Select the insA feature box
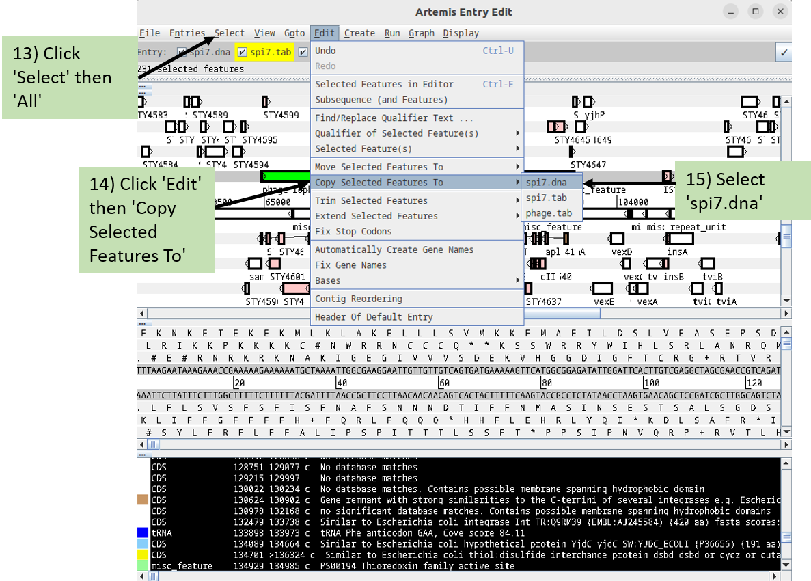The height and width of the screenshot is (581, 811). [x=678, y=239]
